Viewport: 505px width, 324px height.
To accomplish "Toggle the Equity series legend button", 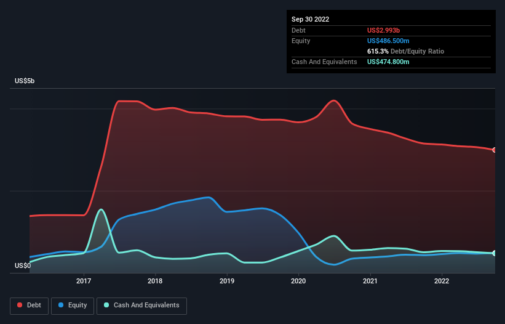I will click(73, 306).
